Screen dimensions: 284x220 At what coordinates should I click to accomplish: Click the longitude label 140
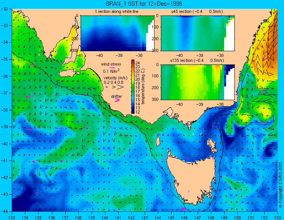[105, 217]
